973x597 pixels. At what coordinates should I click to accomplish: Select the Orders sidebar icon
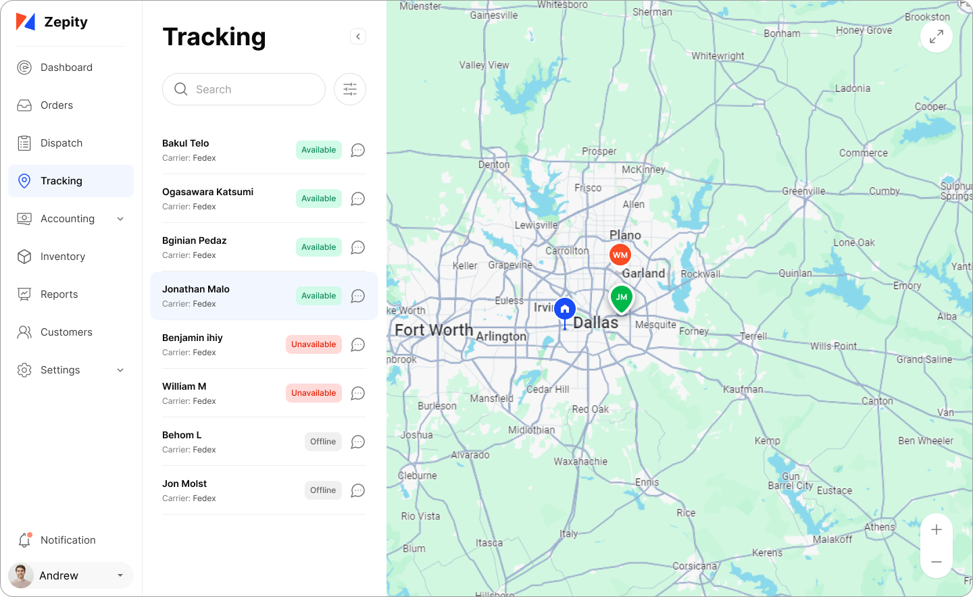tap(24, 105)
